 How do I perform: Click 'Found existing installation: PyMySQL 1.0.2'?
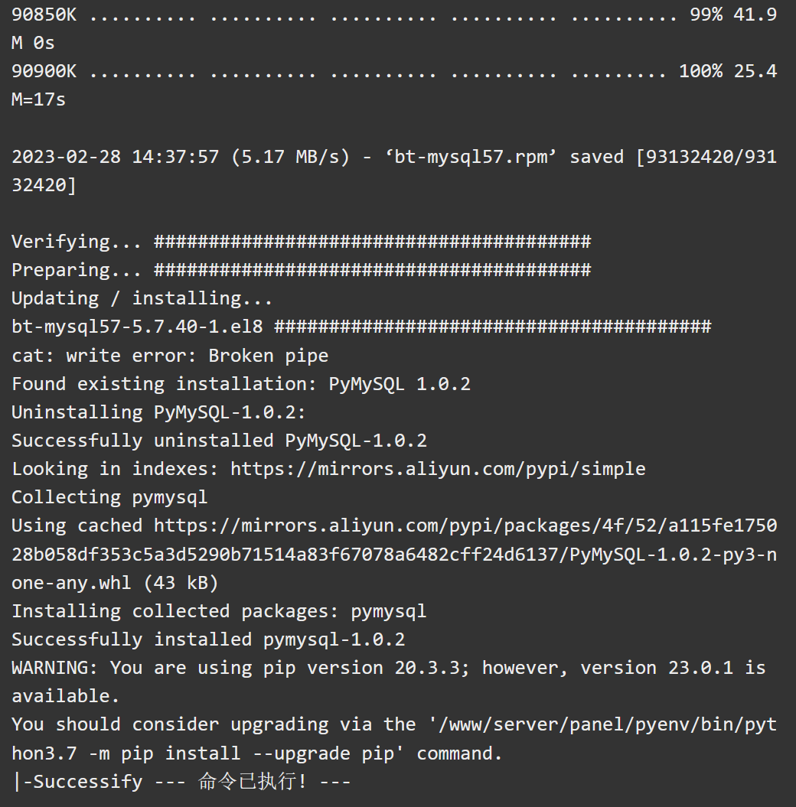coord(241,384)
